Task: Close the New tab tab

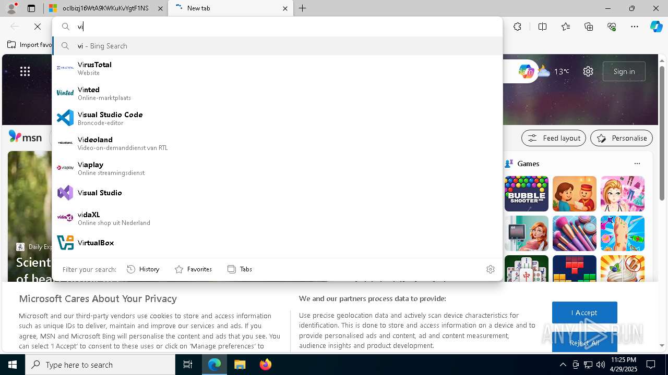Action: (x=285, y=8)
